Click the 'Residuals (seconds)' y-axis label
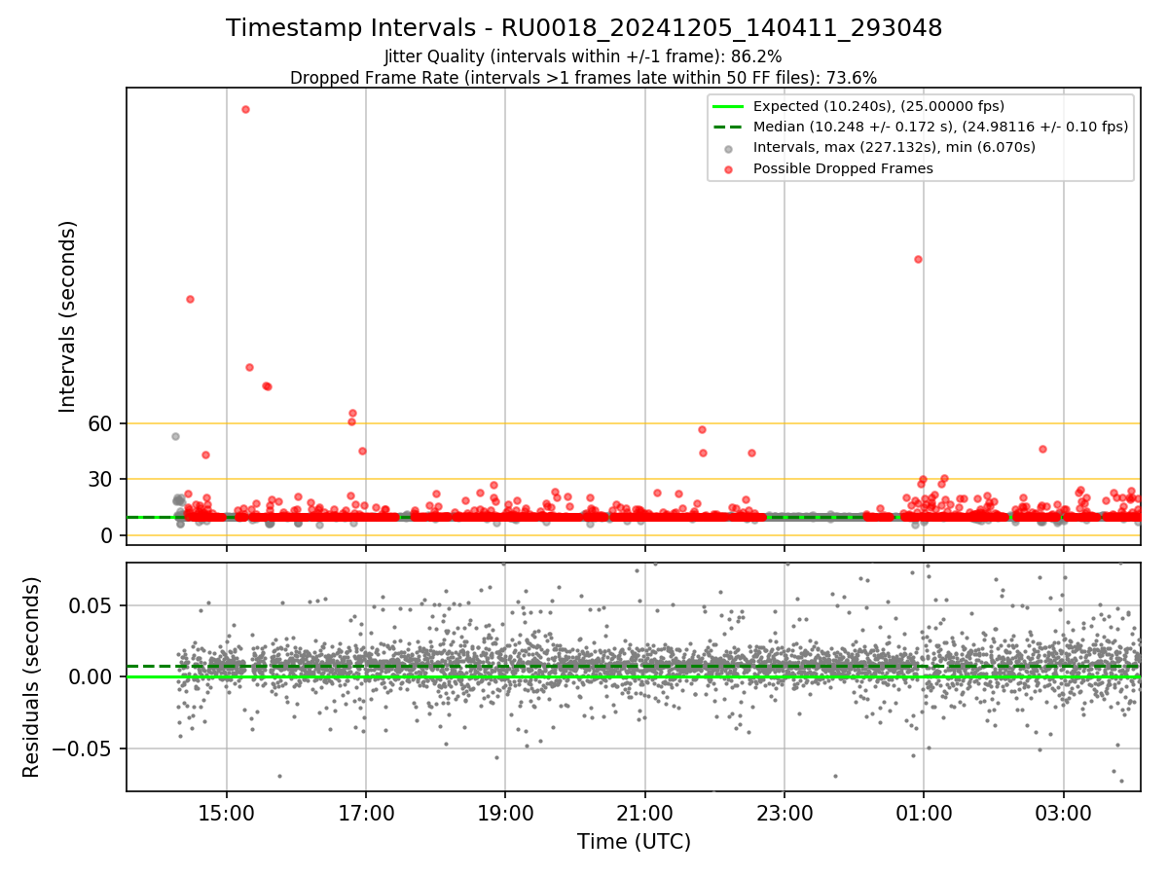The image size is (1168, 876). point(31,676)
